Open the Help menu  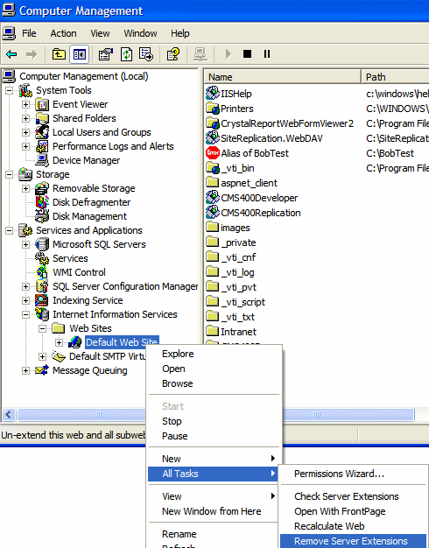[180, 33]
